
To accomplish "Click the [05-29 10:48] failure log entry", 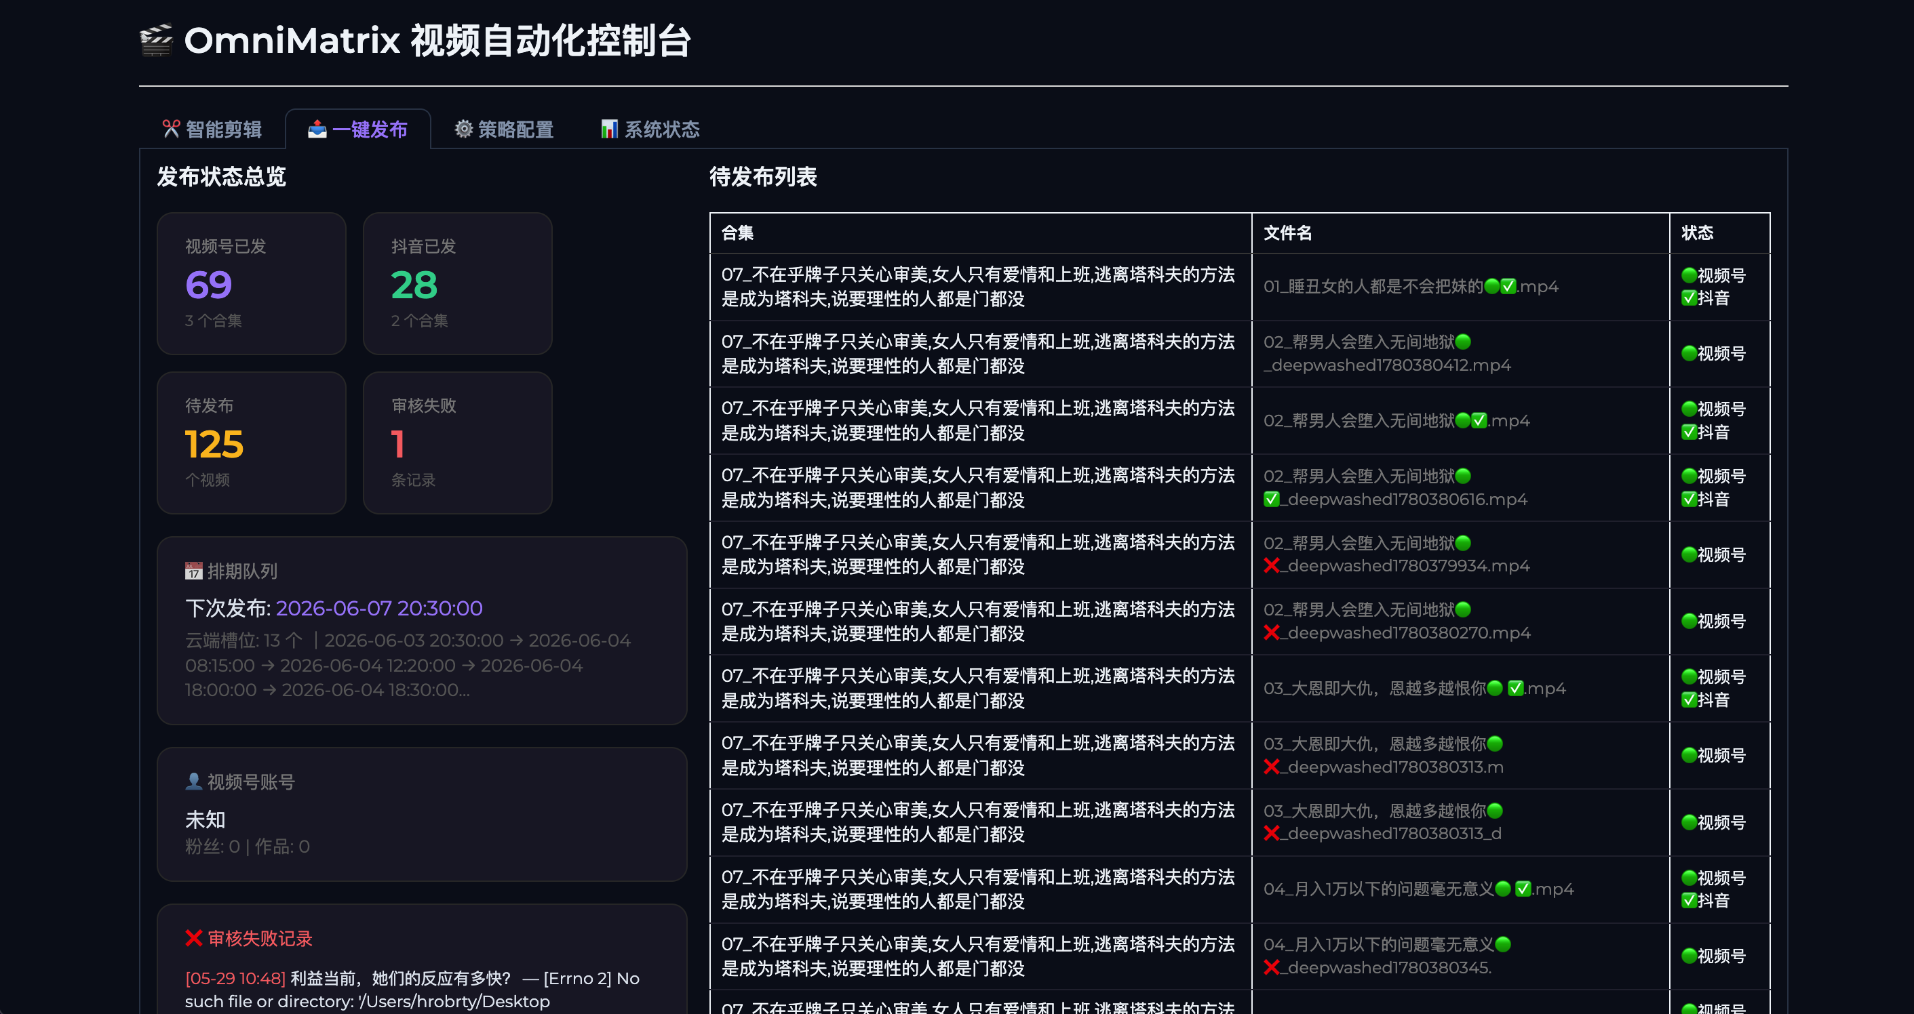I will 412,990.
